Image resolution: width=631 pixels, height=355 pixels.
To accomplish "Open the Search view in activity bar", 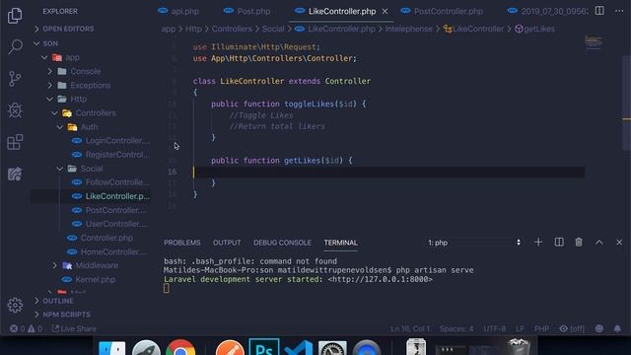I will click(15, 46).
